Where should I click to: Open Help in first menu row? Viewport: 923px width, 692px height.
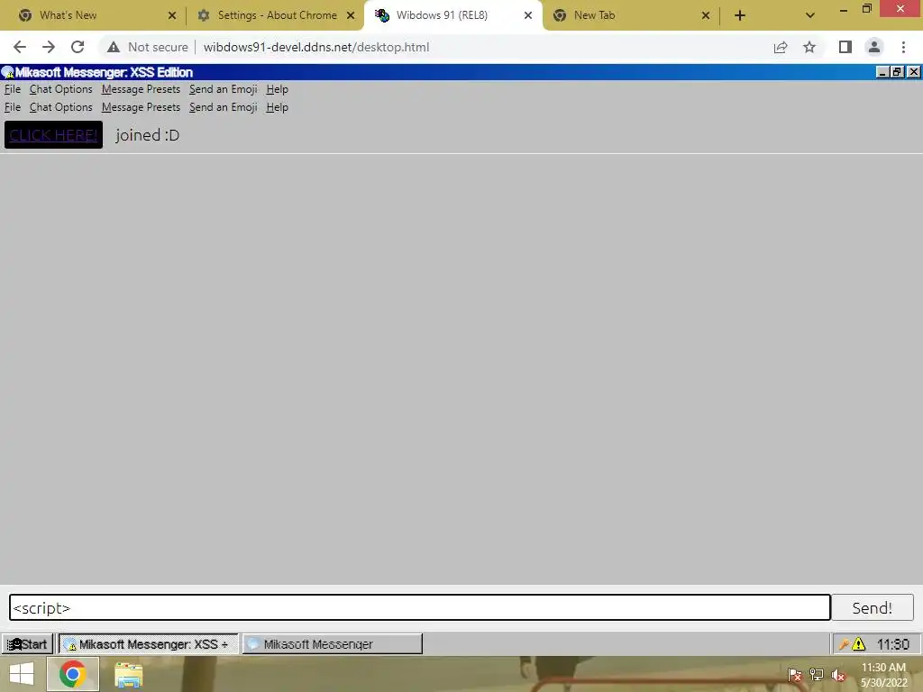(277, 89)
